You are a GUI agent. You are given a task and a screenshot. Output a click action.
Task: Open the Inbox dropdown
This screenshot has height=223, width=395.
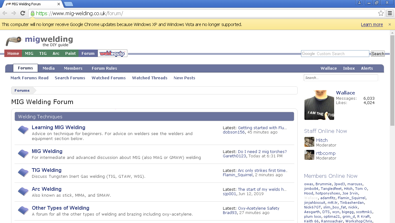click(x=349, y=68)
